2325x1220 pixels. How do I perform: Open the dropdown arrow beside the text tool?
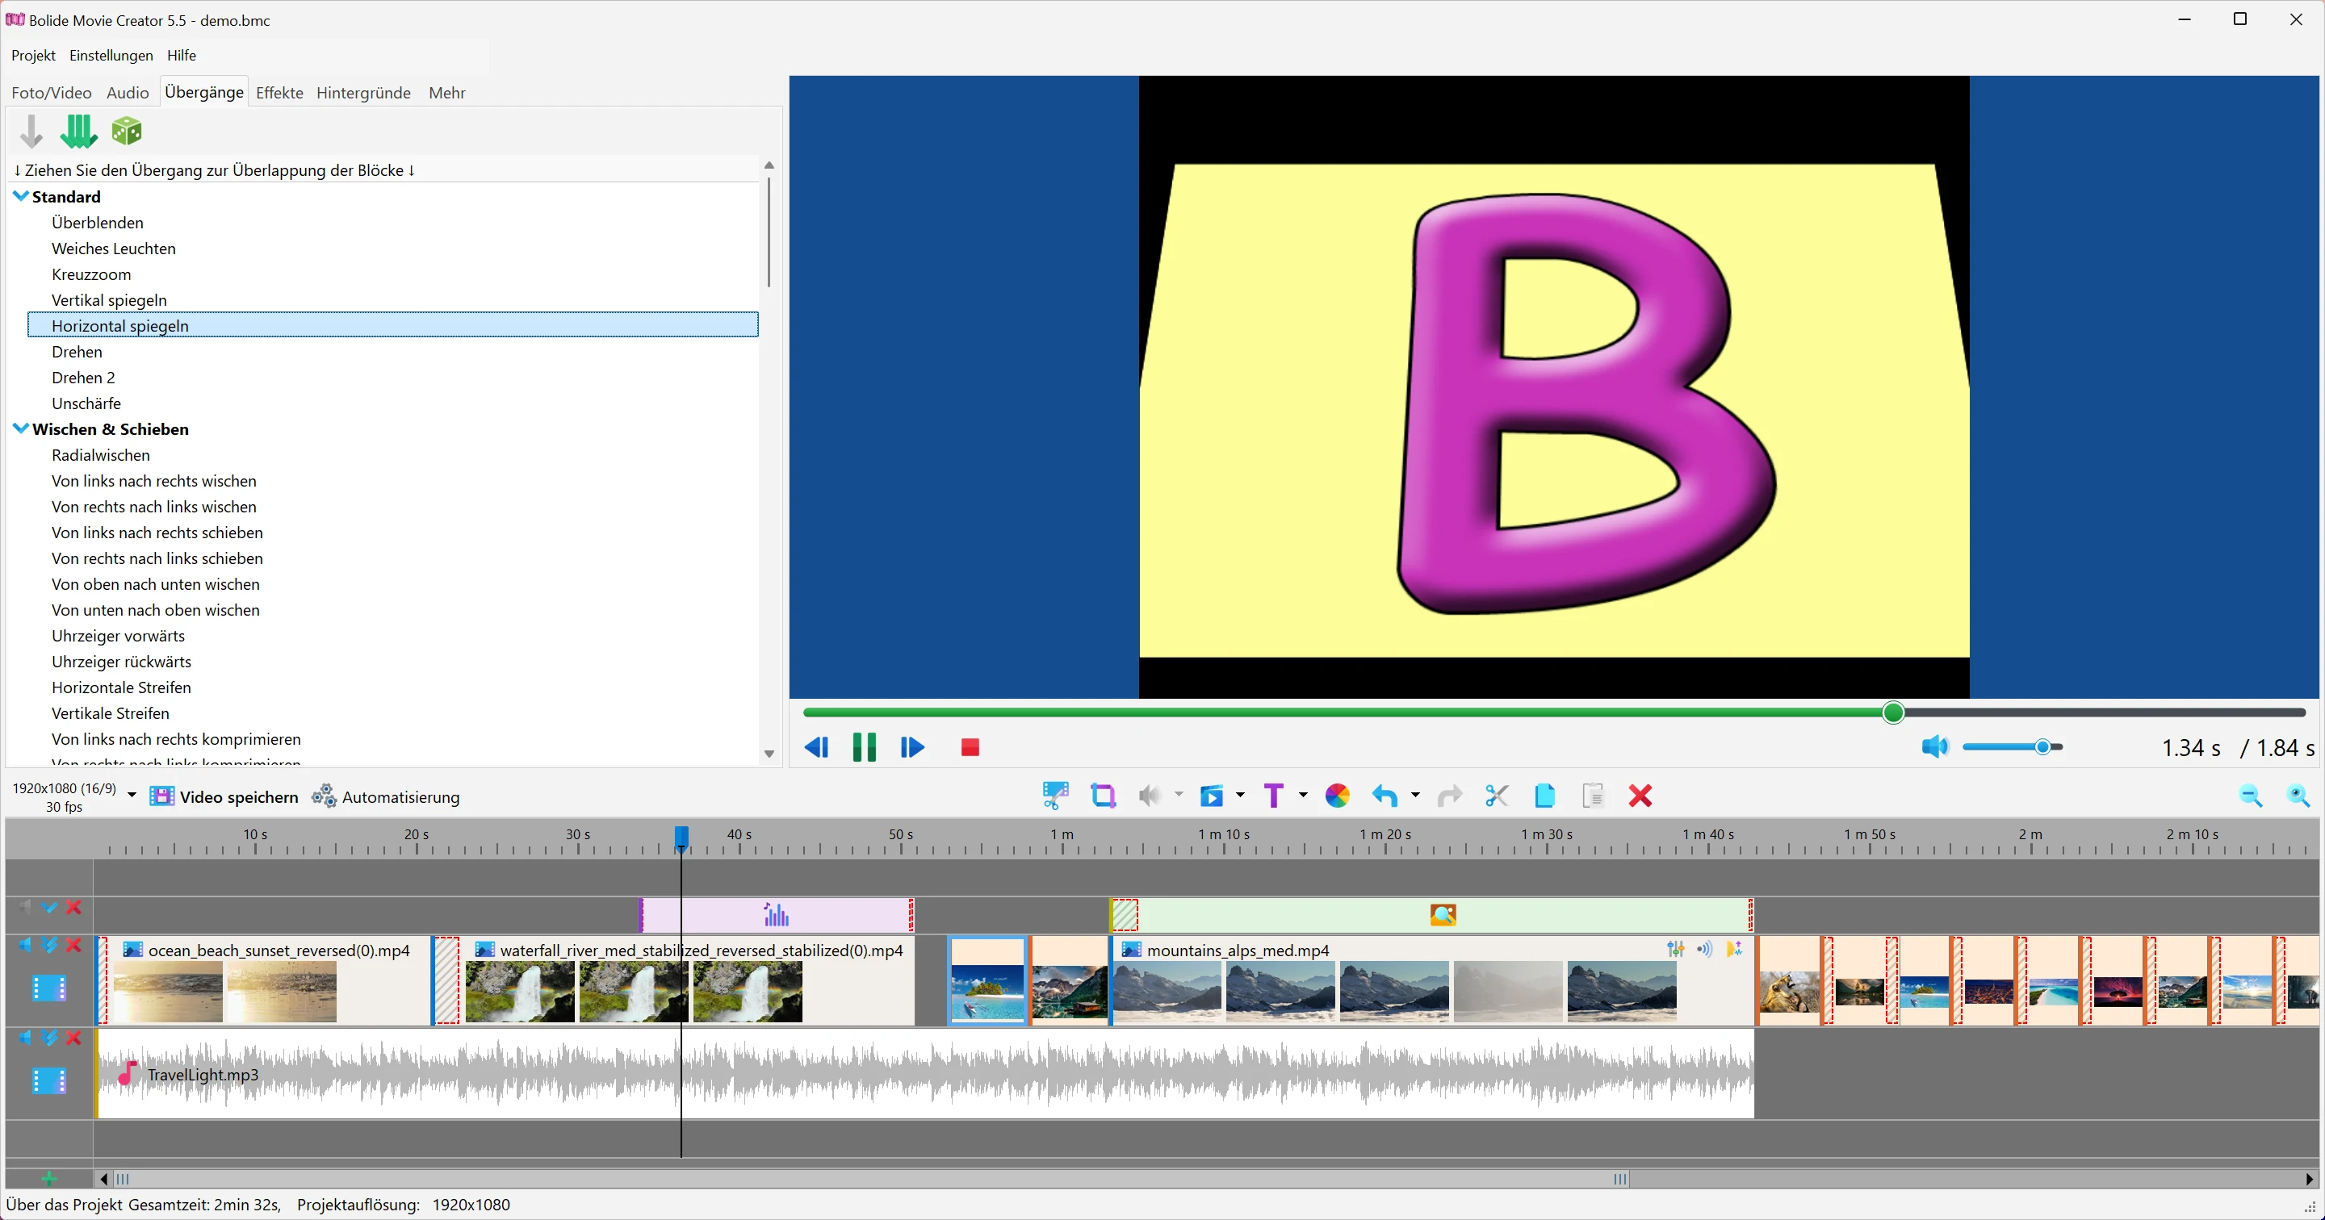click(1302, 795)
